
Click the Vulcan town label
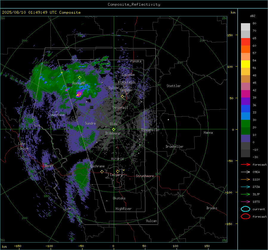(151, 221)
